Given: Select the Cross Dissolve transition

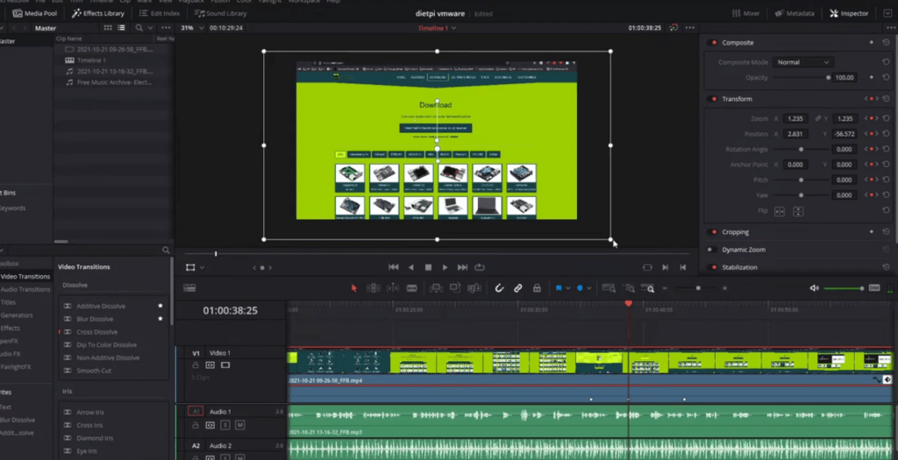Looking at the screenshot, I should pyautogui.click(x=96, y=332).
